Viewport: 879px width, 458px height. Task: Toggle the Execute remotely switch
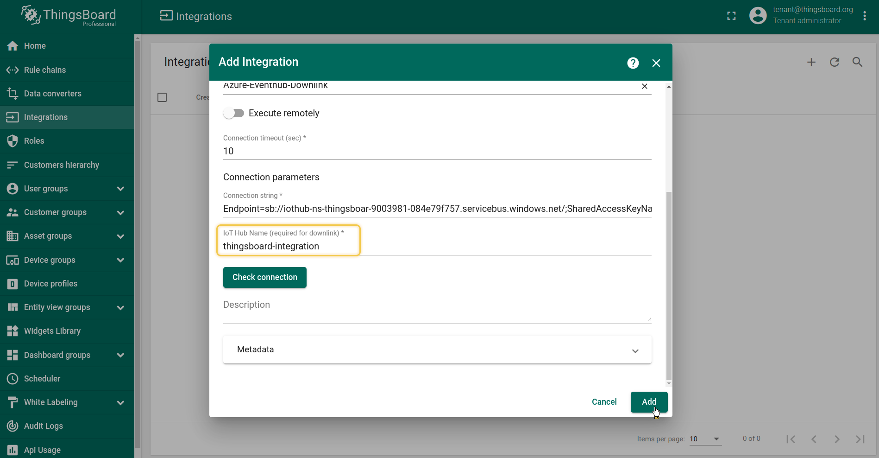234,114
